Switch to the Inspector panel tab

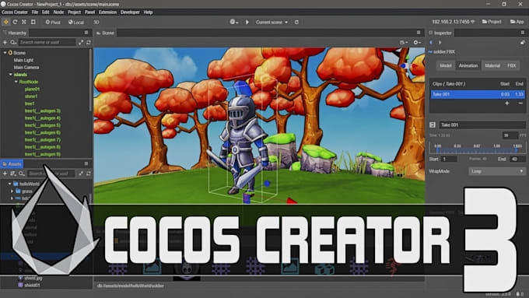pyautogui.click(x=440, y=33)
